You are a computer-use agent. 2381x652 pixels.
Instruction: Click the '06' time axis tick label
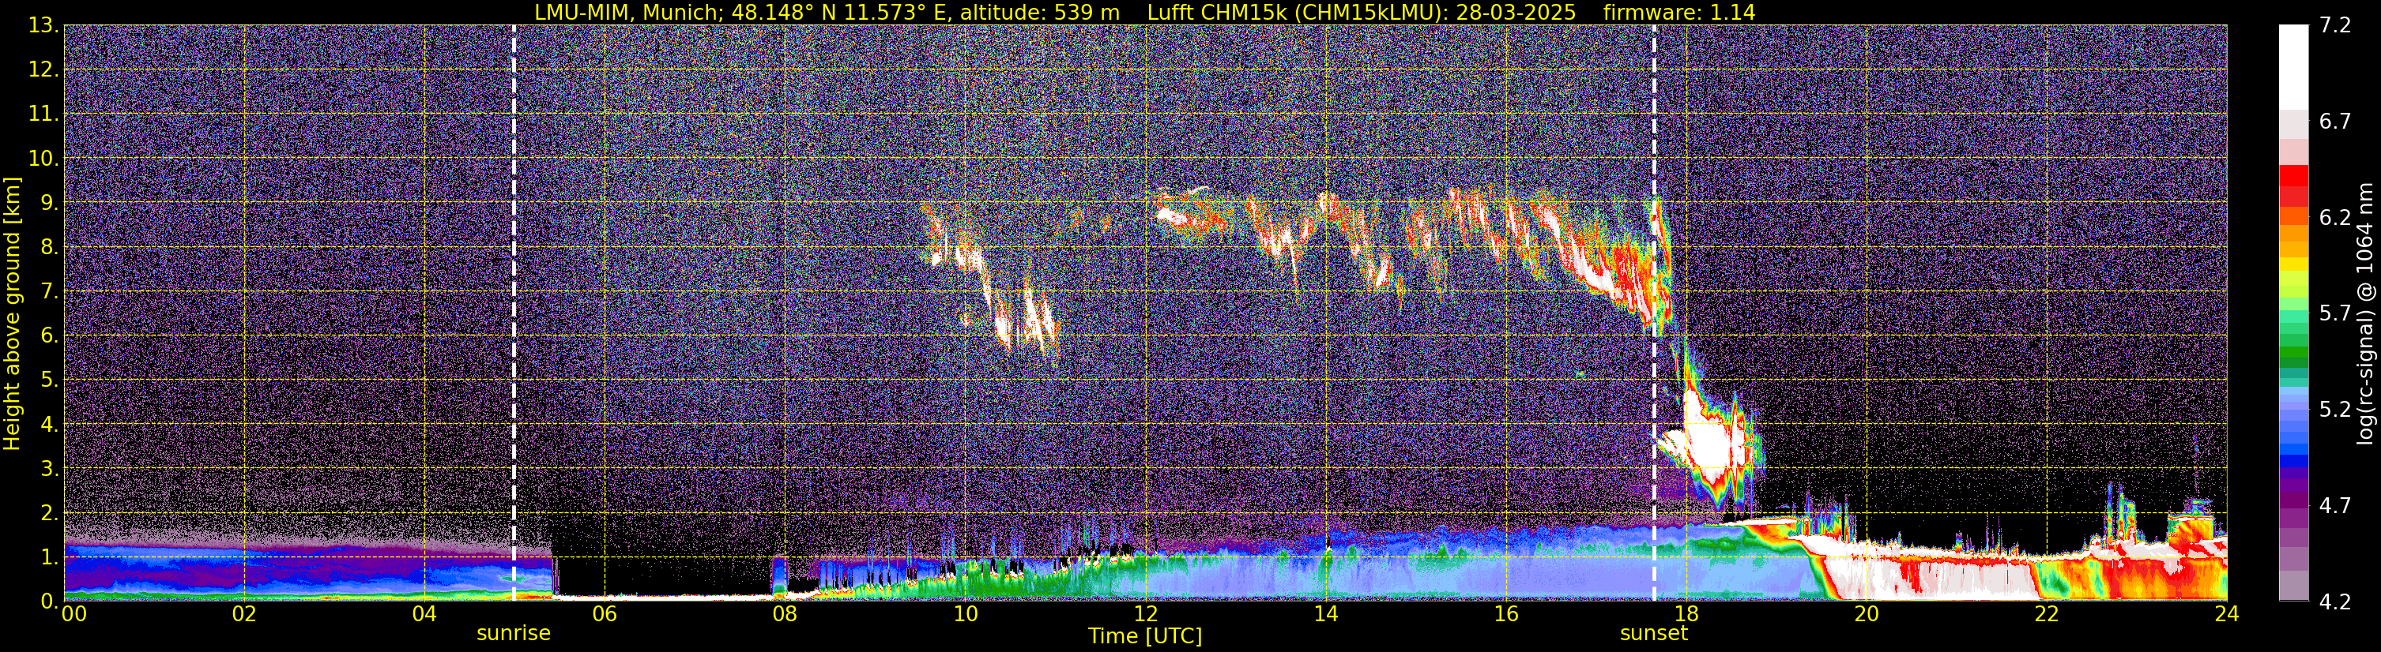605,614
